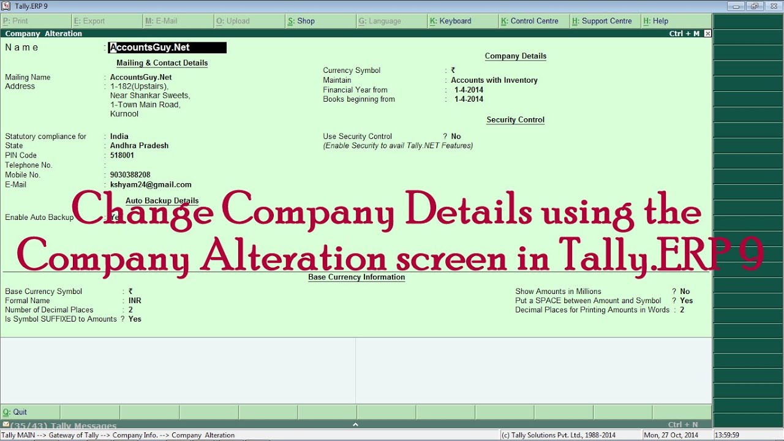The width and height of the screenshot is (784, 441).
Task: Click the breadcrumb path in status bar
Action: (x=118, y=435)
